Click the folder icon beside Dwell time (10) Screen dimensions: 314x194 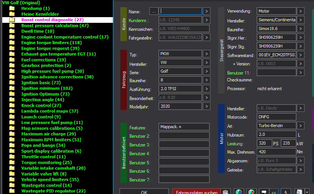(x=12, y=31)
